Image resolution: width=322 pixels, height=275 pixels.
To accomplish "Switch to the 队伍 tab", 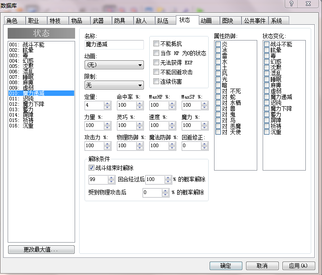I will [166, 21].
